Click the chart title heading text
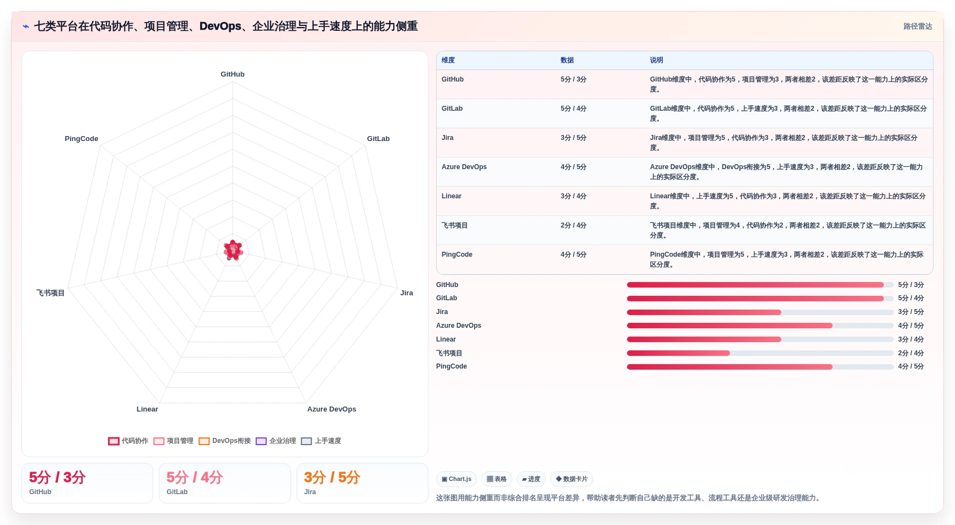Image resolution: width=955 pixels, height=525 pixels. (x=226, y=26)
